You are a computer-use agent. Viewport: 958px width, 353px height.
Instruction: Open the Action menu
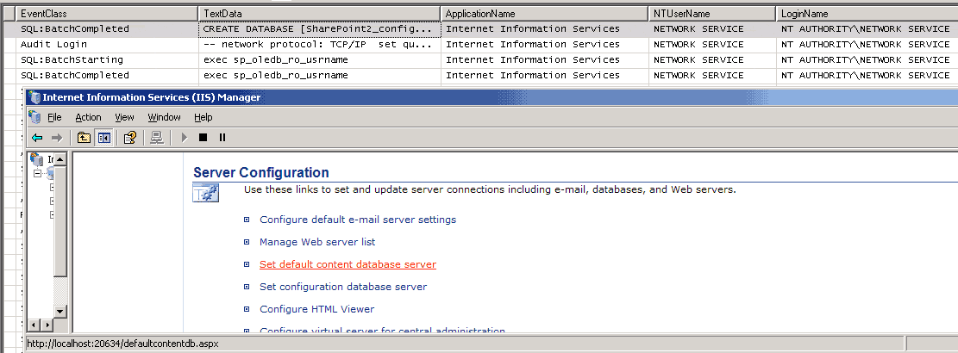88,117
